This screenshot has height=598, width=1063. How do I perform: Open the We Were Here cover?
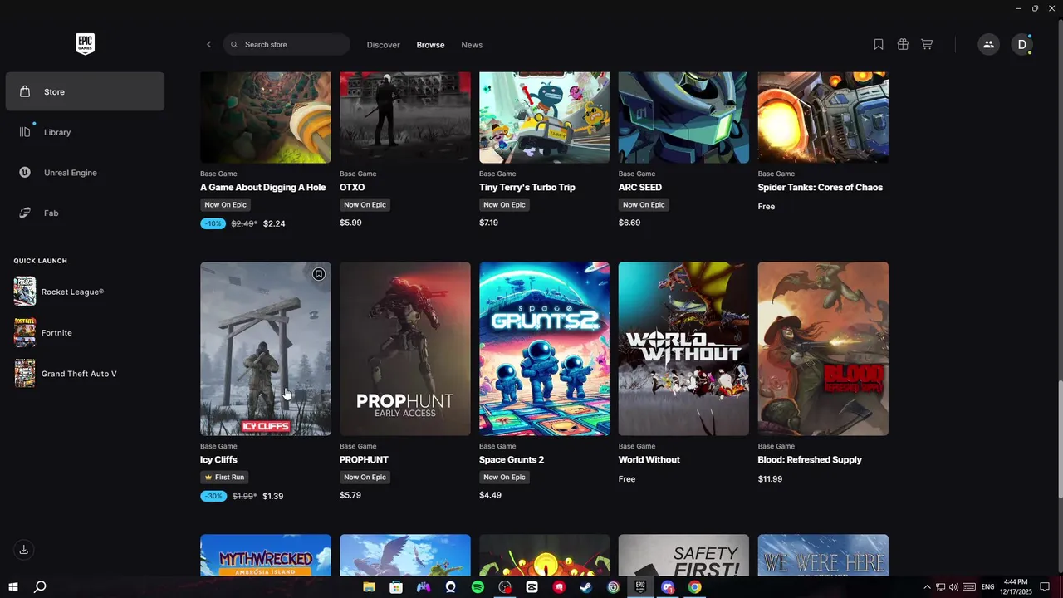point(823,555)
